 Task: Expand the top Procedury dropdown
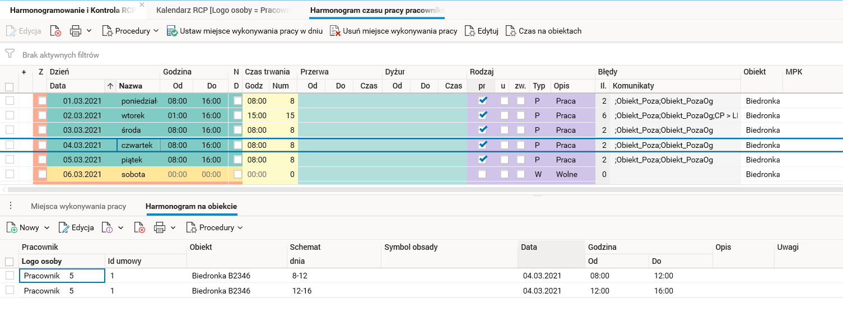[x=156, y=31]
